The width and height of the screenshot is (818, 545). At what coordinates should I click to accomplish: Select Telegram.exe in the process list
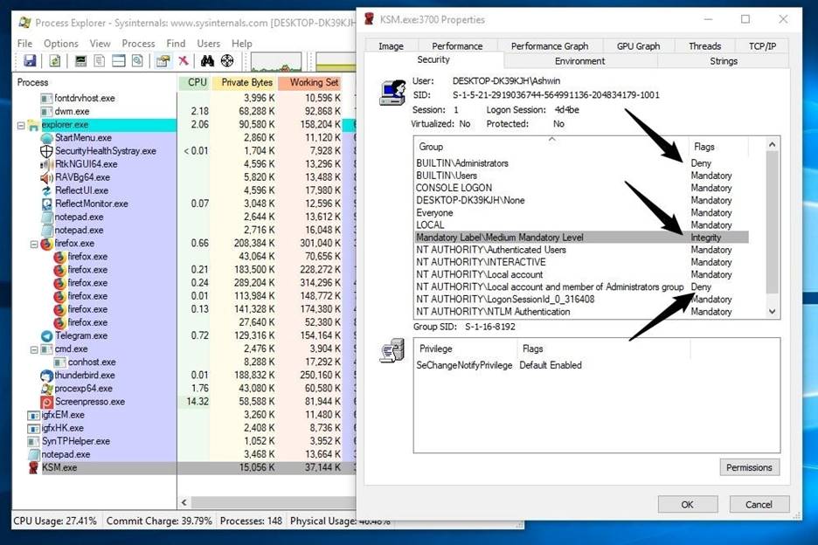click(x=80, y=335)
